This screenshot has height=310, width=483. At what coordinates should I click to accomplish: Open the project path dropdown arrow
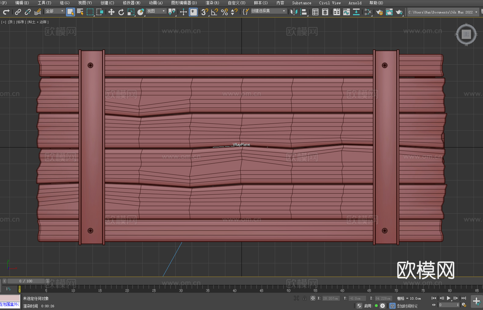coord(476,12)
